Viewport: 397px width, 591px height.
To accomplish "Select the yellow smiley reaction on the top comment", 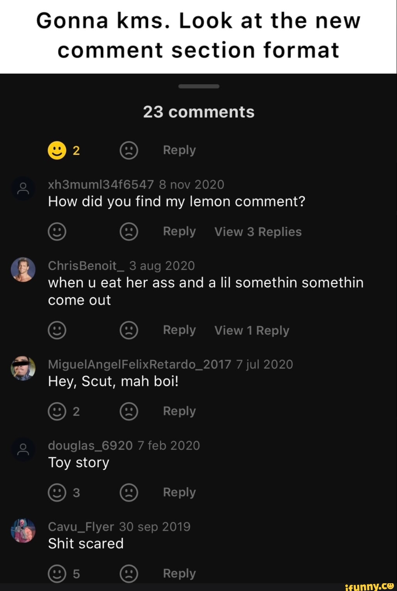I will 57,151.
